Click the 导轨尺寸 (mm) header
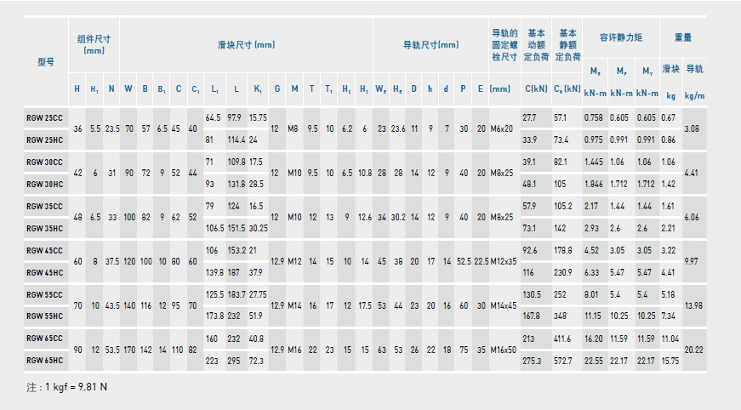The image size is (741, 410). (430, 44)
